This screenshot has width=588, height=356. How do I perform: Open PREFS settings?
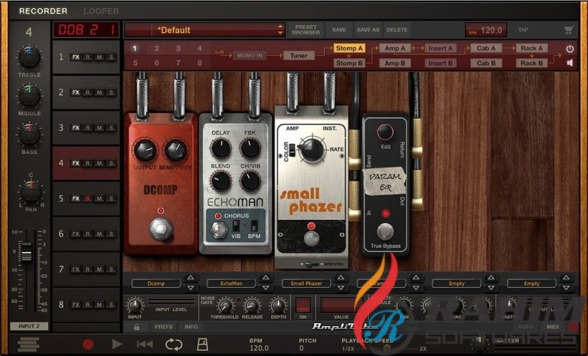pyautogui.click(x=164, y=327)
